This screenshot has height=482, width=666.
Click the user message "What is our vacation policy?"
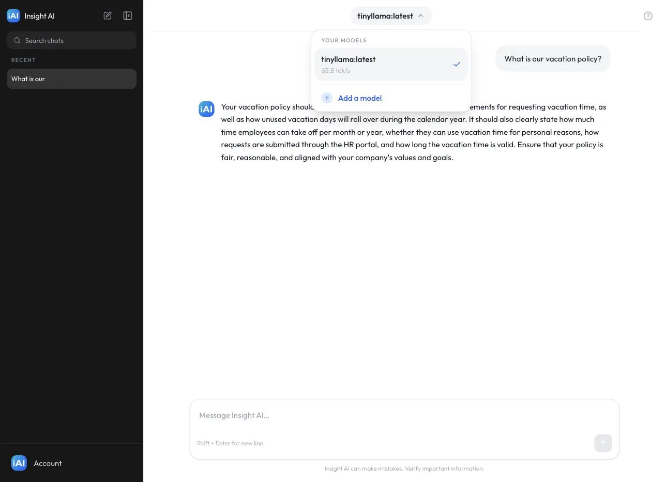(553, 58)
